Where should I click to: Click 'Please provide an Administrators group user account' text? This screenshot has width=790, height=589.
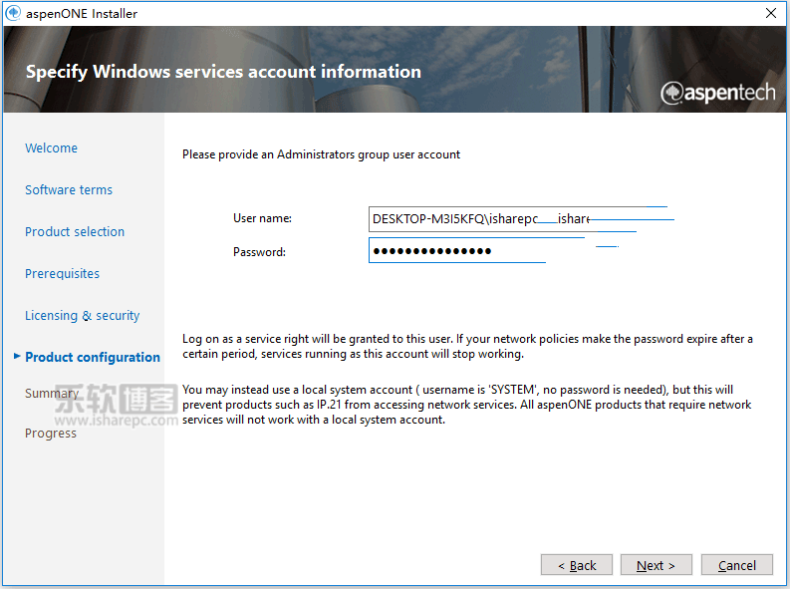click(x=322, y=154)
